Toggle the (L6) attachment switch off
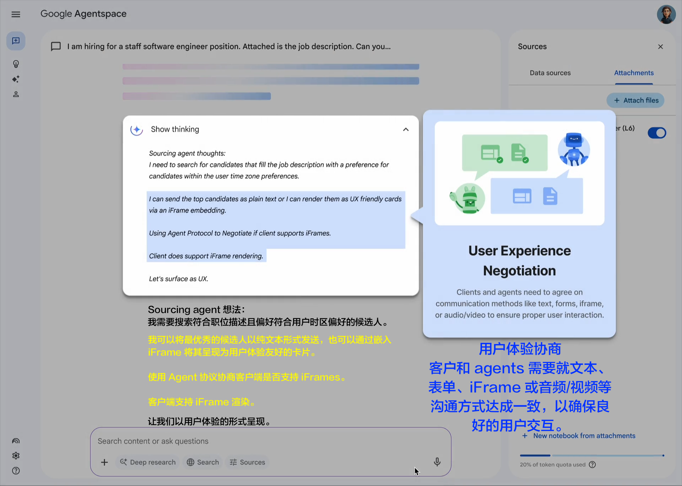Viewport: 682px width, 486px height. pyautogui.click(x=656, y=133)
